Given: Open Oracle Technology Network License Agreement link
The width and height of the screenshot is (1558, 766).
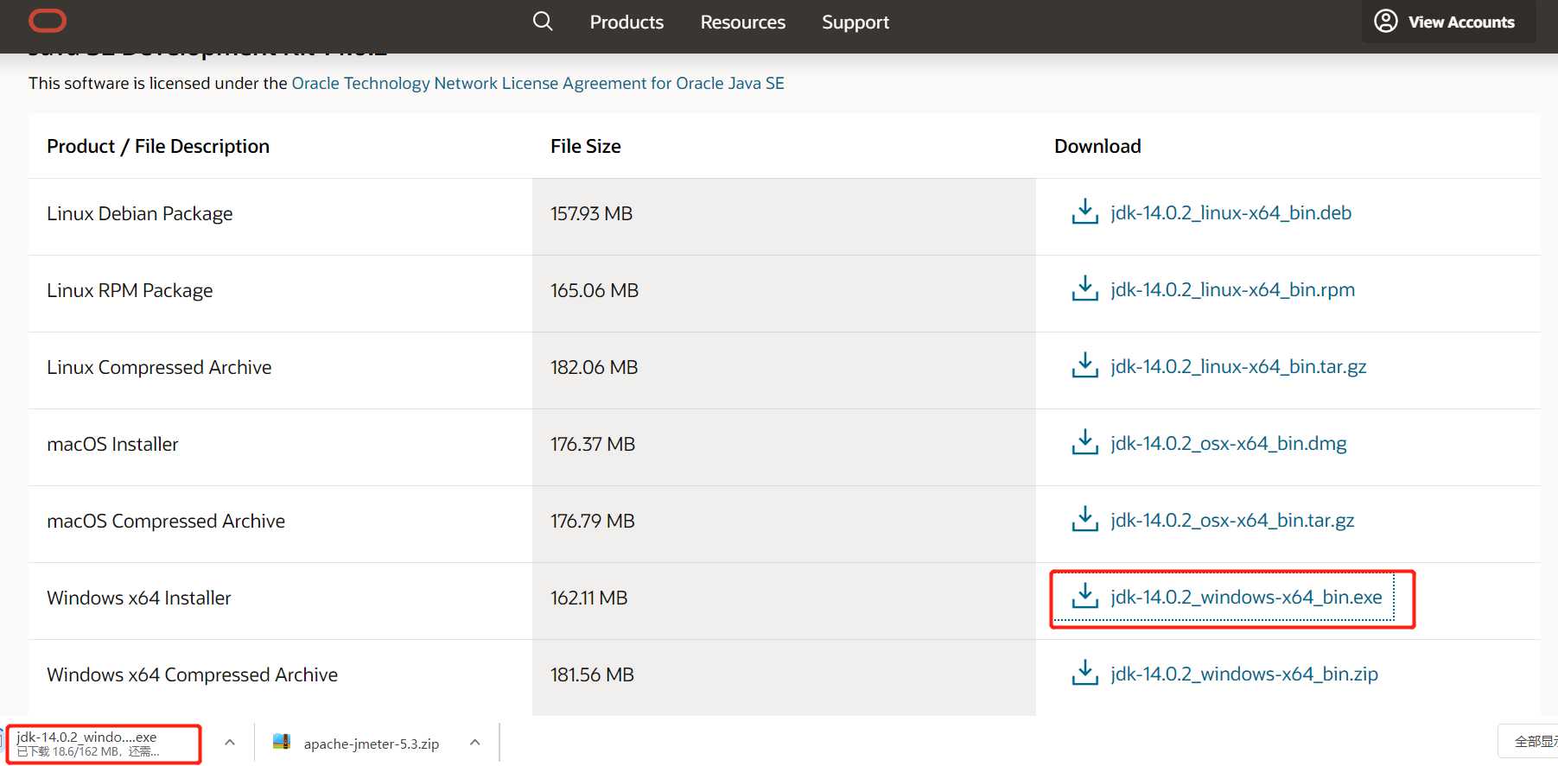Looking at the screenshot, I should pos(538,83).
